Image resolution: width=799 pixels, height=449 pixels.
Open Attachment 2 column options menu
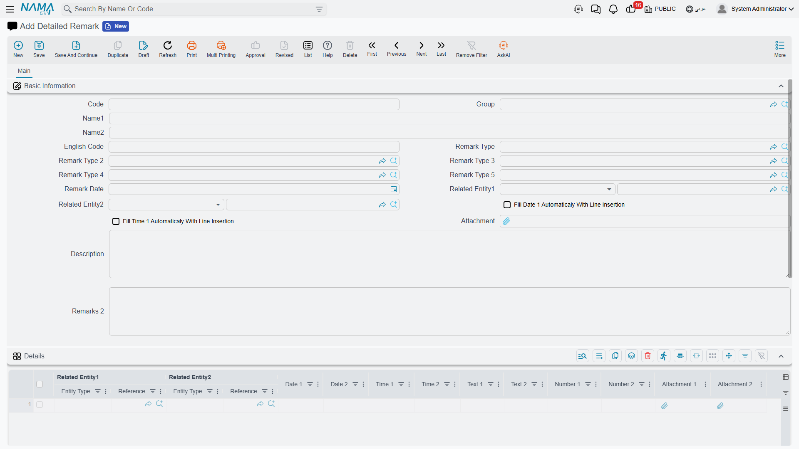pos(761,384)
